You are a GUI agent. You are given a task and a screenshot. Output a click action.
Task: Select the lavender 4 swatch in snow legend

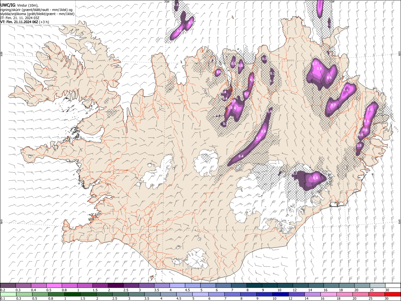pos(177,285)
